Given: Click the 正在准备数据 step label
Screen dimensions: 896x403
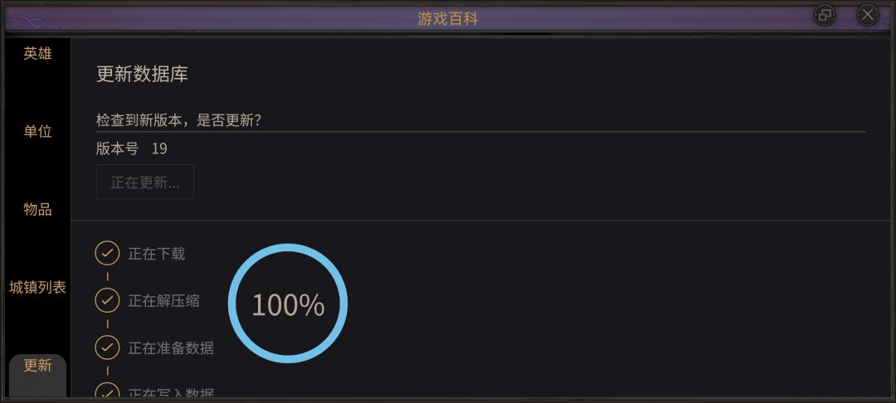Looking at the screenshot, I should (171, 348).
